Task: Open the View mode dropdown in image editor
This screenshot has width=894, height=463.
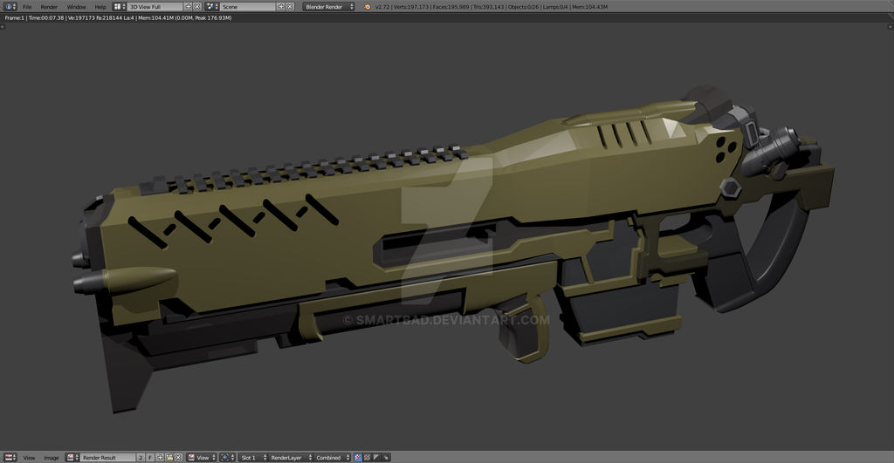Action: tap(202, 457)
